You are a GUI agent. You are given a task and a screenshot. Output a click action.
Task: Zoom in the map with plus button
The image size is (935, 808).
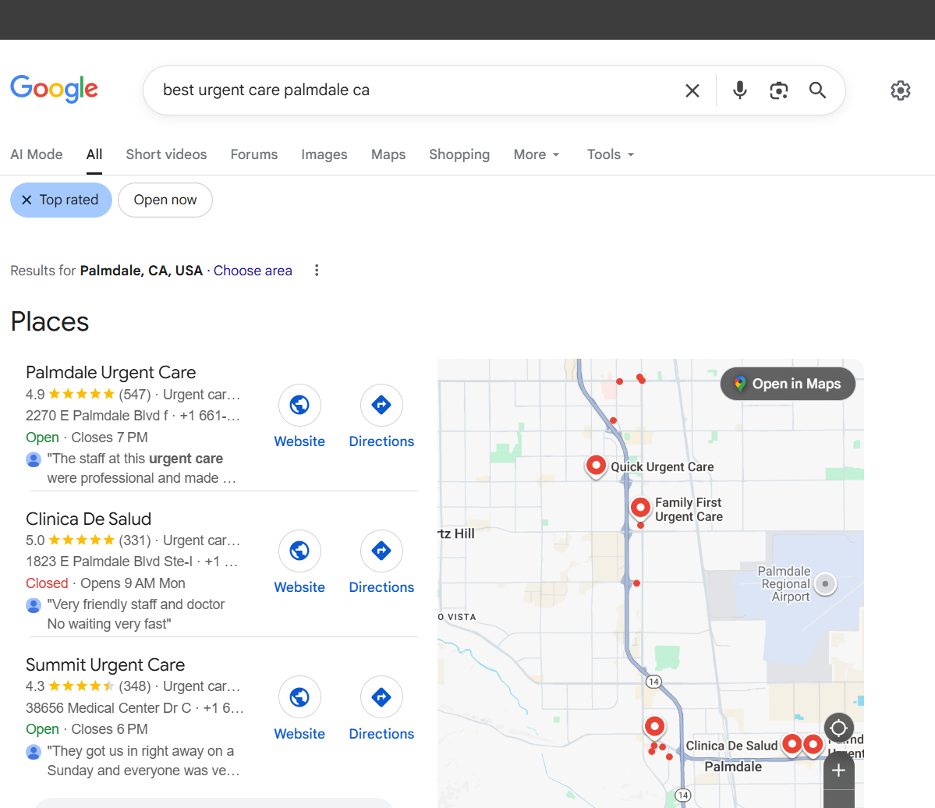point(838,771)
